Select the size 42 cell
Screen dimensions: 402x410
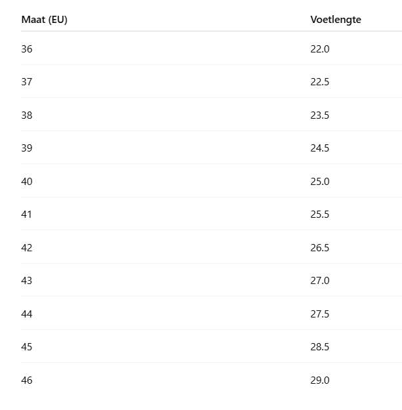pyautogui.click(x=27, y=248)
